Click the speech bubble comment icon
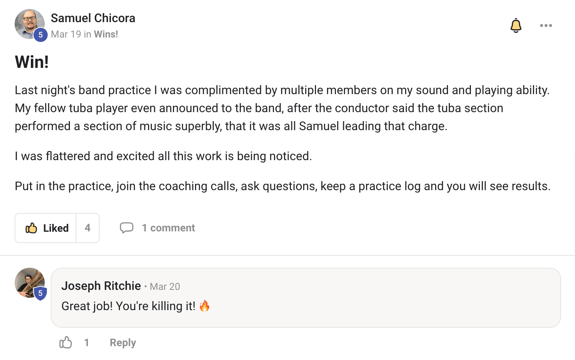The width and height of the screenshot is (575, 360). point(127,228)
